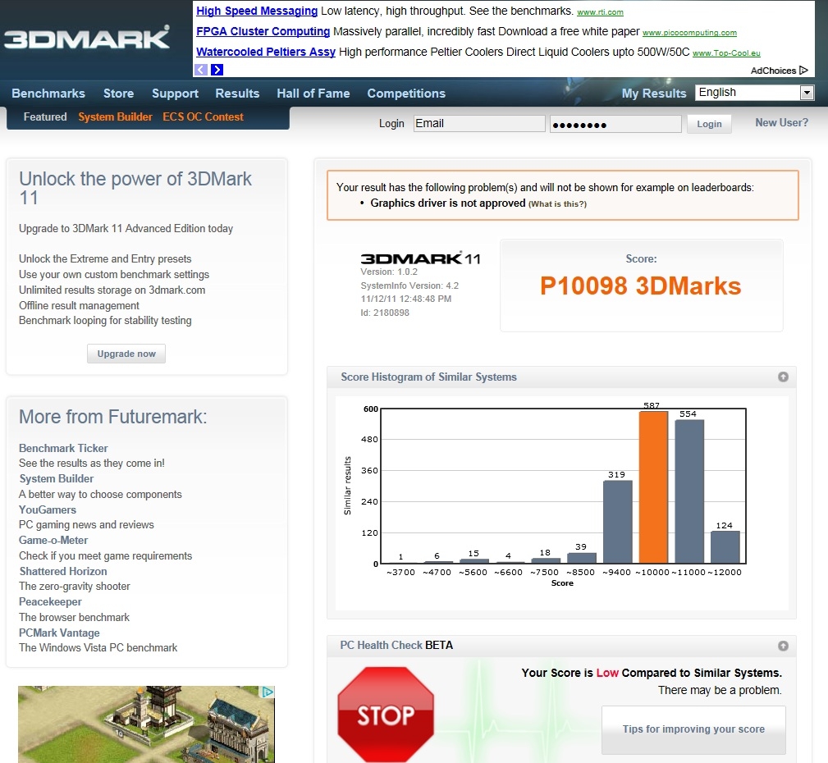Click ad info icon on game banner
The width and height of the screenshot is (828, 763).
pyautogui.click(x=268, y=691)
